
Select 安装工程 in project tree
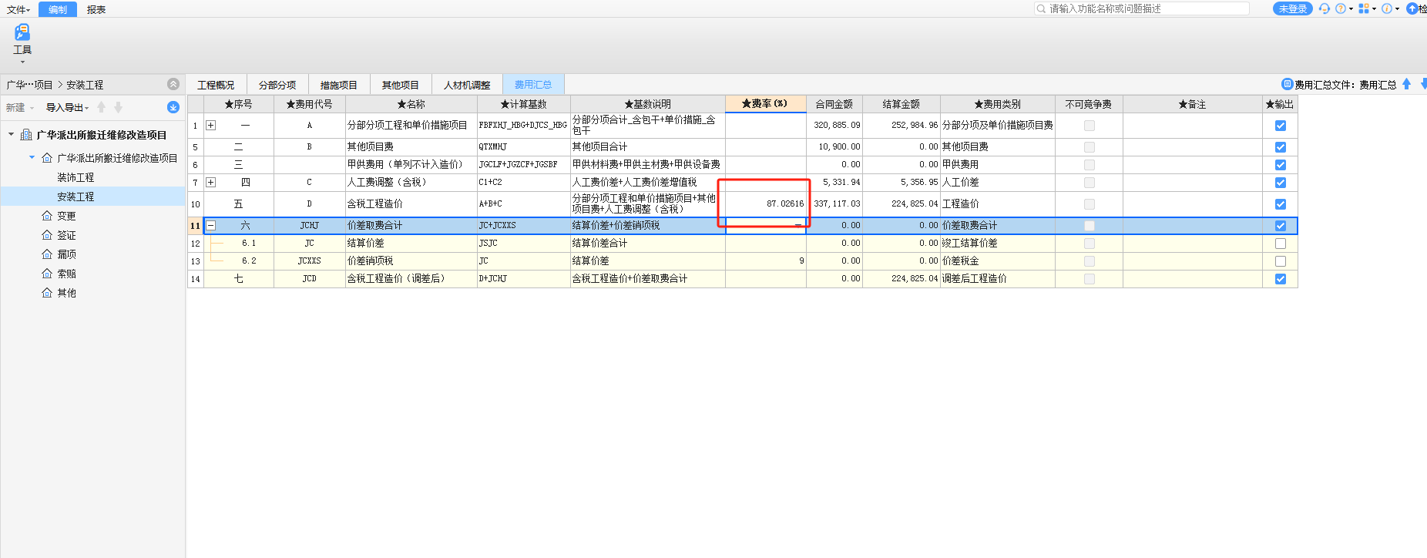coord(76,197)
